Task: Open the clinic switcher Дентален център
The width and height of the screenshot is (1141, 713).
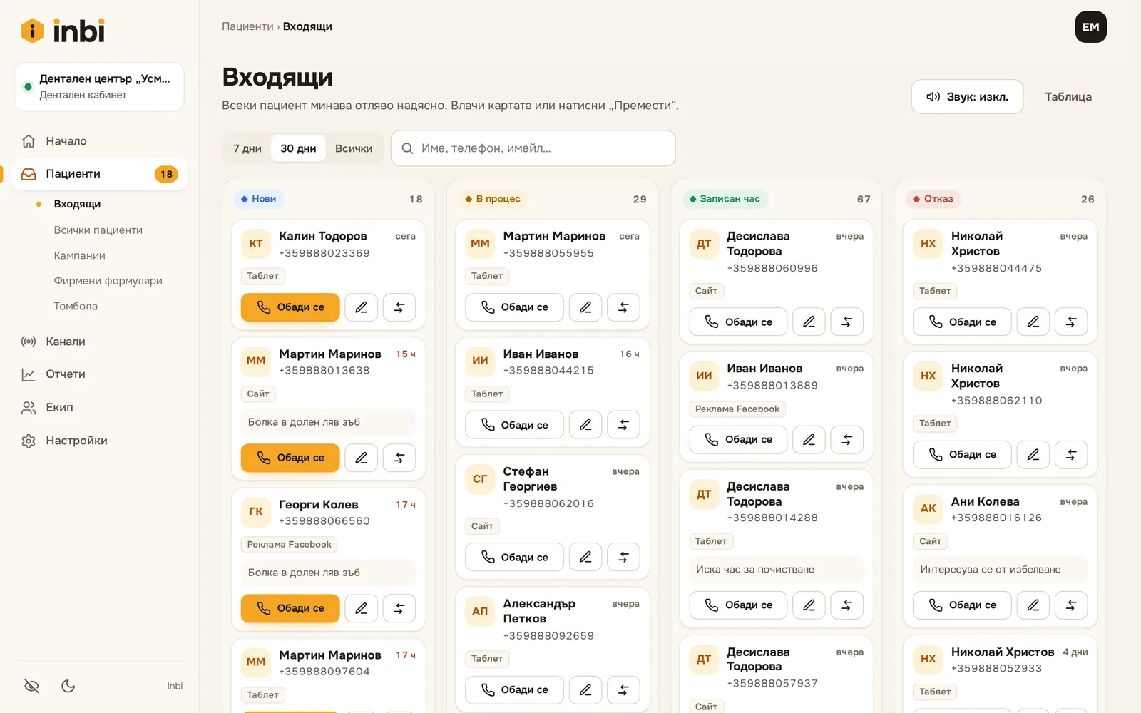Action: 99,87
